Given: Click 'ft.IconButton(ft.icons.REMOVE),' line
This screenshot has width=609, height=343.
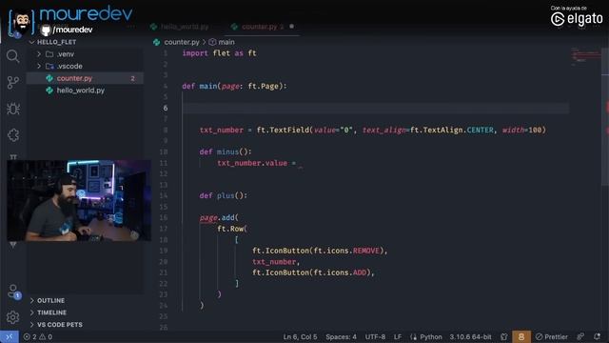Looking at the screenshot, I should coord(320,251).
